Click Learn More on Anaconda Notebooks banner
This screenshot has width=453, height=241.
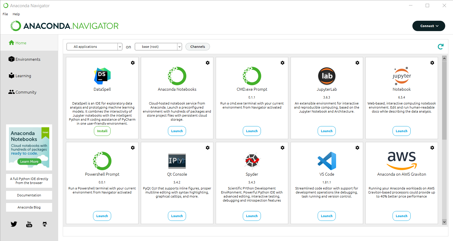(29, 162)
